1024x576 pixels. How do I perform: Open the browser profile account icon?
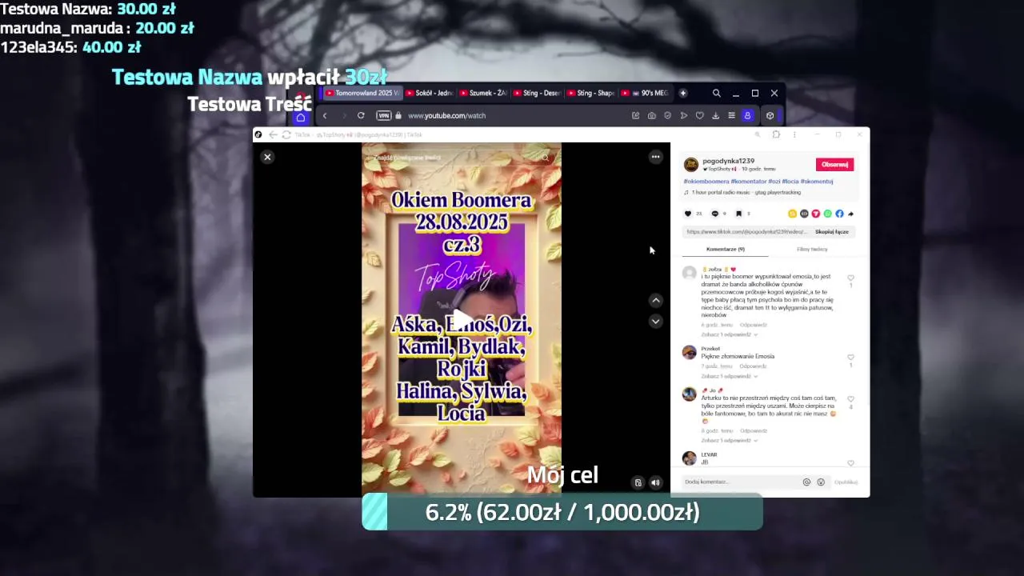coord(747,116)
